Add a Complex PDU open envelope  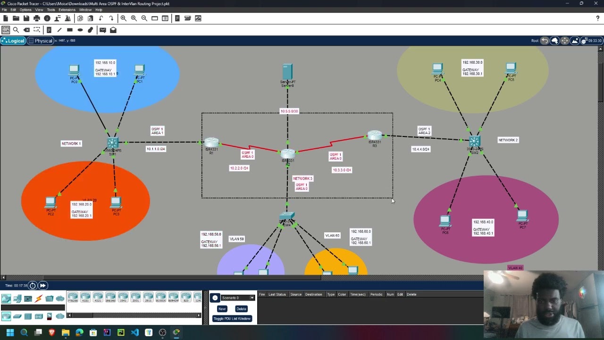(x=113, y=30)
